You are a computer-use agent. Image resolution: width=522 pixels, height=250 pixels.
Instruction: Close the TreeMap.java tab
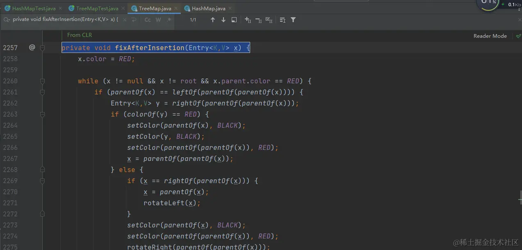176,8
